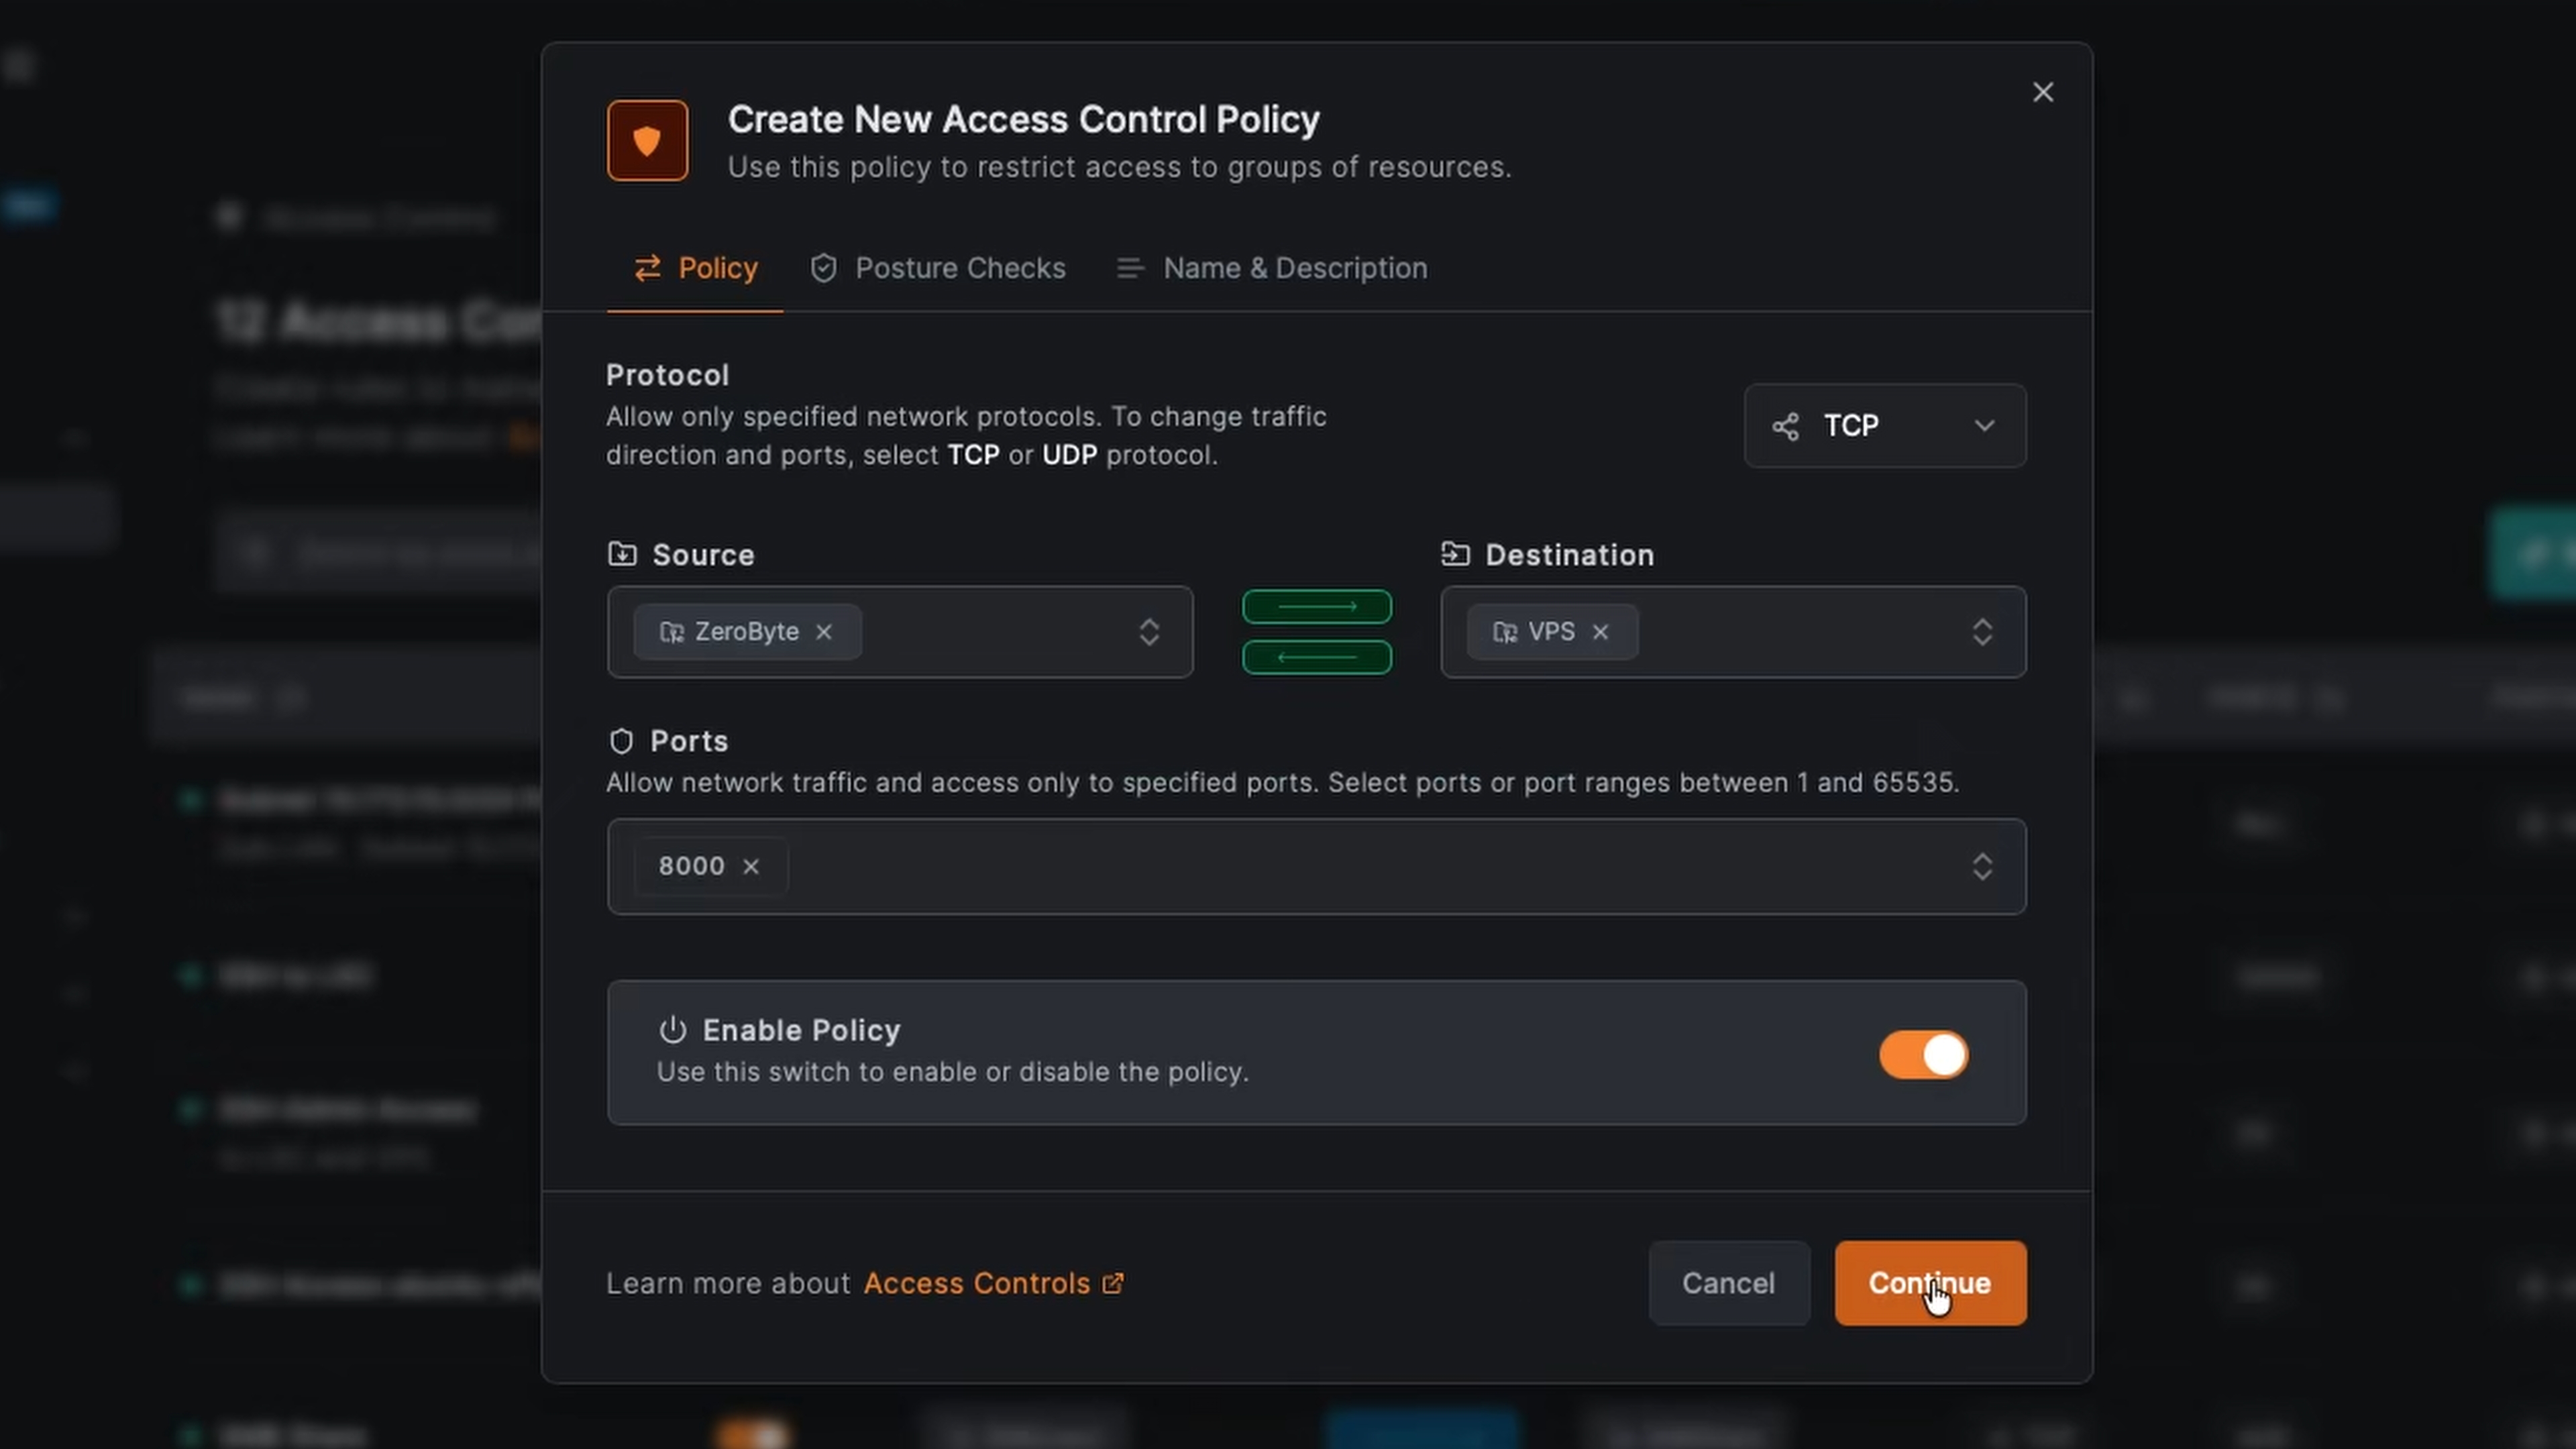Screen dimensions: 2576x1449
Task: Remove port 8000 from the Ports field
Action: [x=751, y=866]
